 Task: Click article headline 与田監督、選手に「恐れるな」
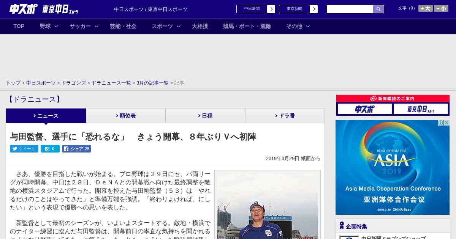point(133,137)
